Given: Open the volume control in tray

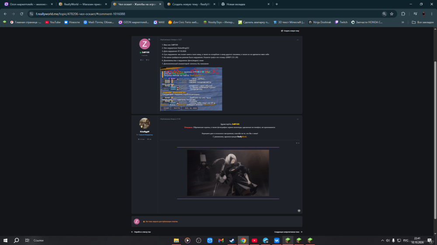Looking at the screenshot, I should (x=388, y=240).
